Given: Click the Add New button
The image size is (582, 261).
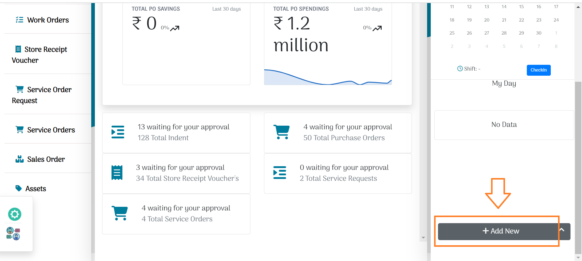Looking at the screenshot, I should (x=500, y=231).
